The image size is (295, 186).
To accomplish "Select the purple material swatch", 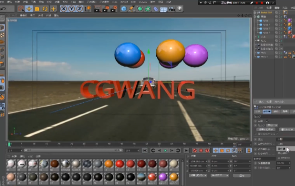I will click(162, 177).
